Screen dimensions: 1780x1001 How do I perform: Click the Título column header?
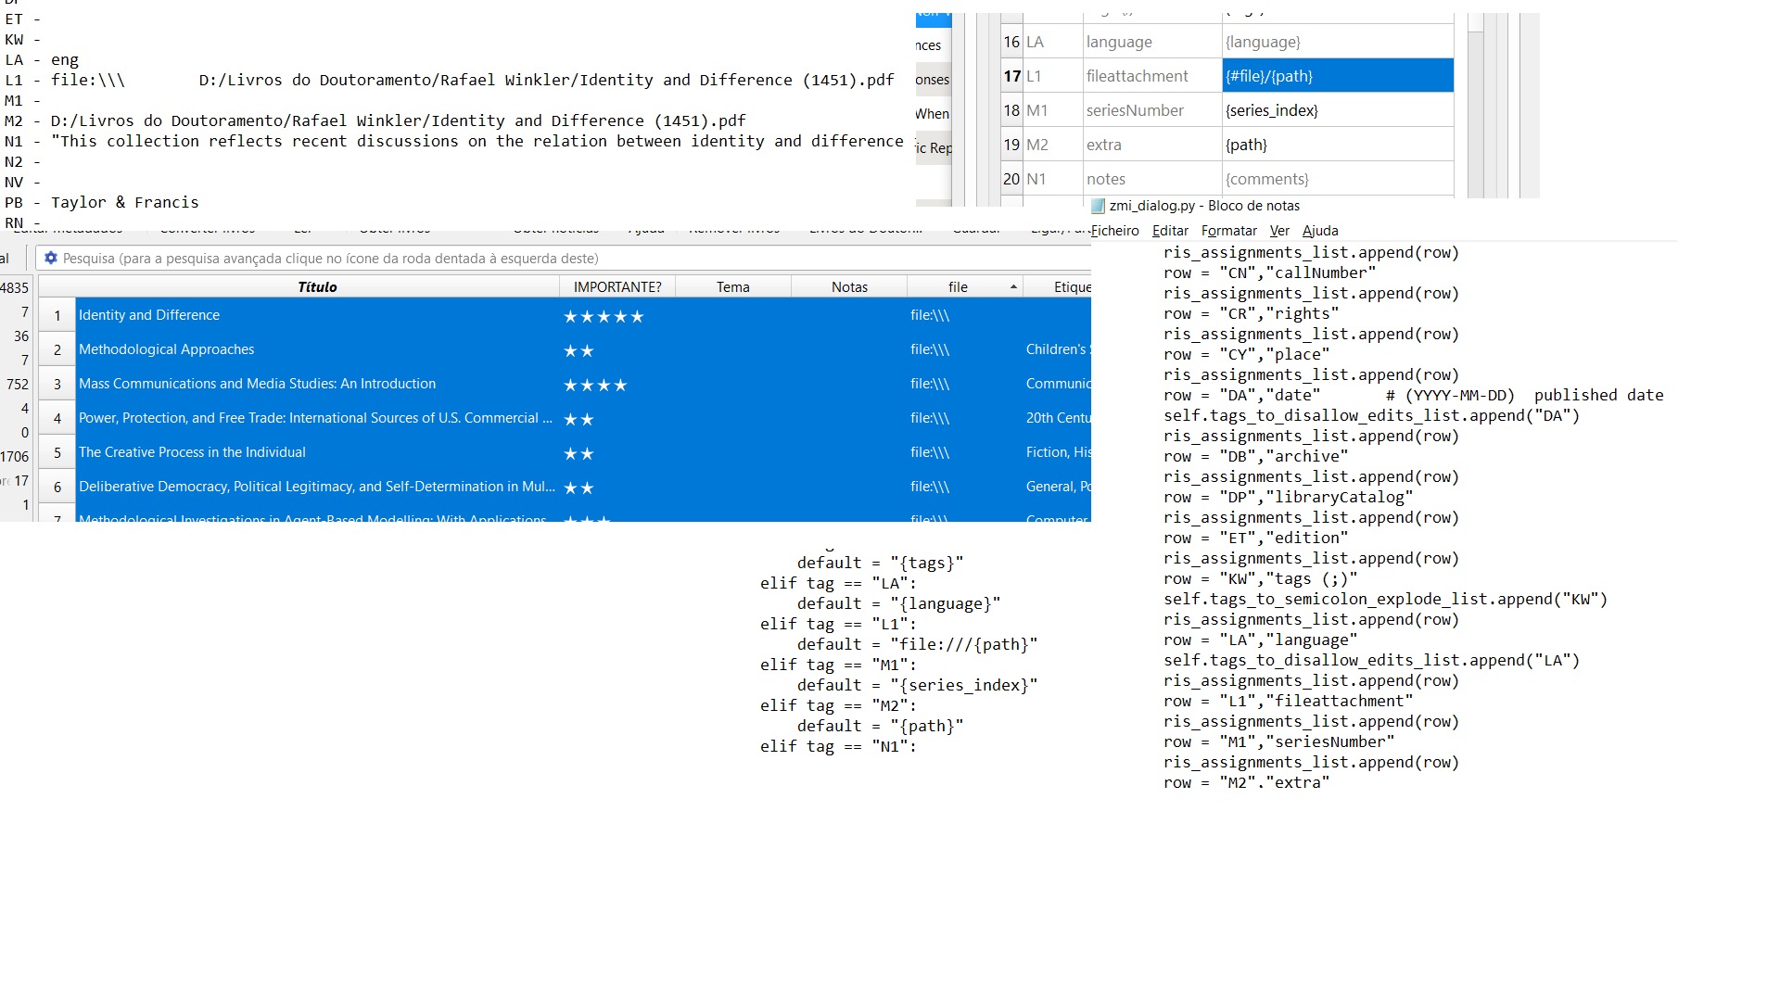(x=317, y=287)
